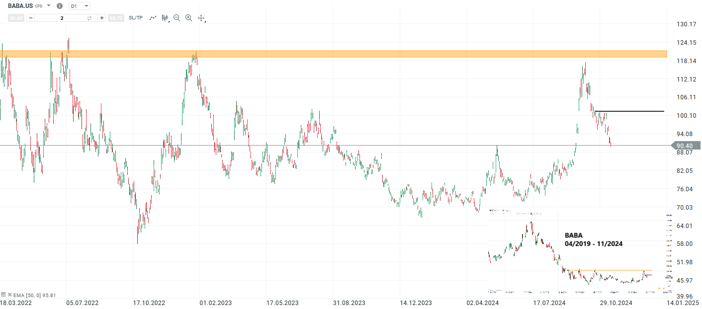This screenshot has width=702, height=309.
Task: Open EMA indicator settings icon
Action: point(3,295)
